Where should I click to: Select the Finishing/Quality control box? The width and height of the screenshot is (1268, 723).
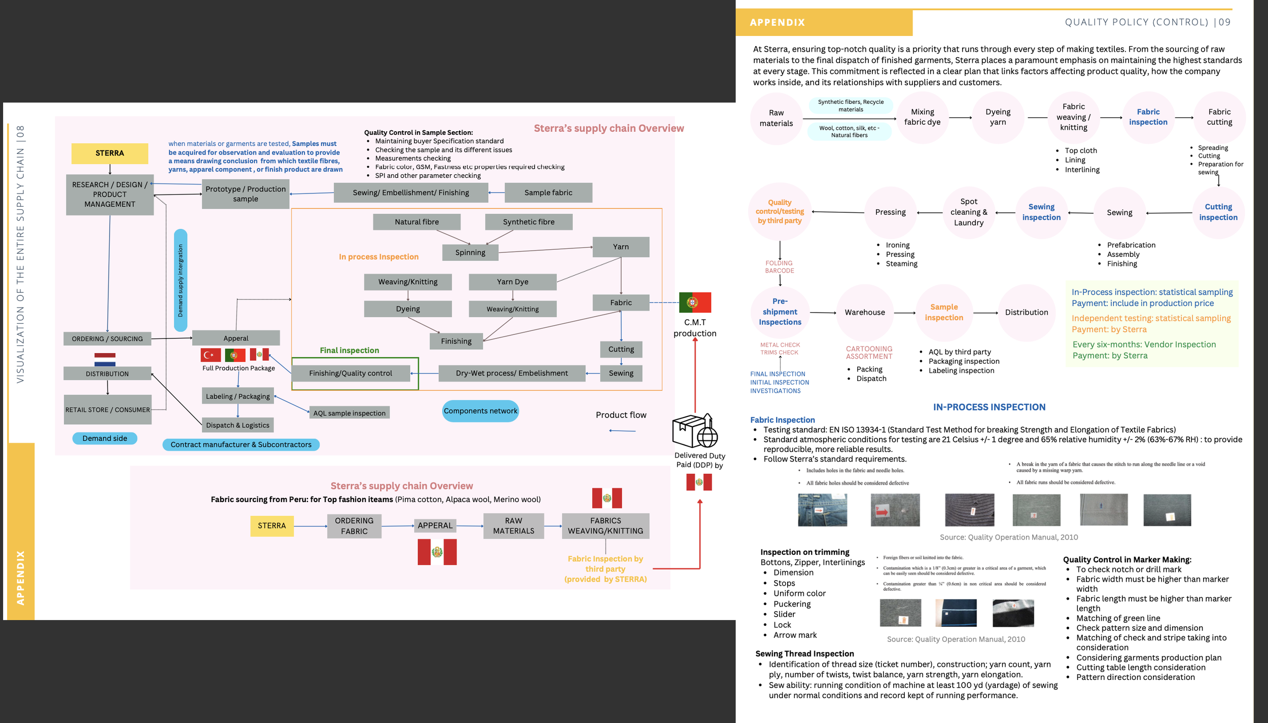pos(350,373)
